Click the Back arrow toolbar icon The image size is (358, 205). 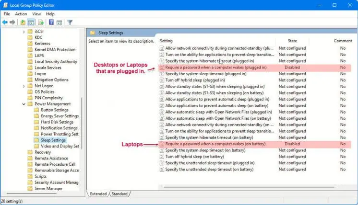pos(5,23)
